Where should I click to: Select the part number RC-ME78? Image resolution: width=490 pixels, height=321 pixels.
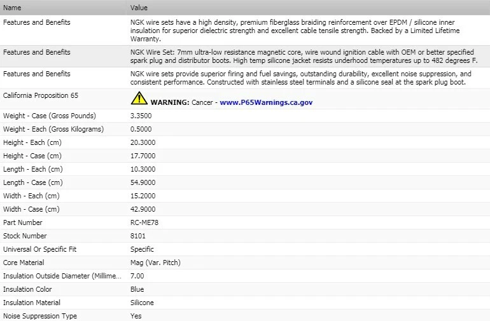144,222
